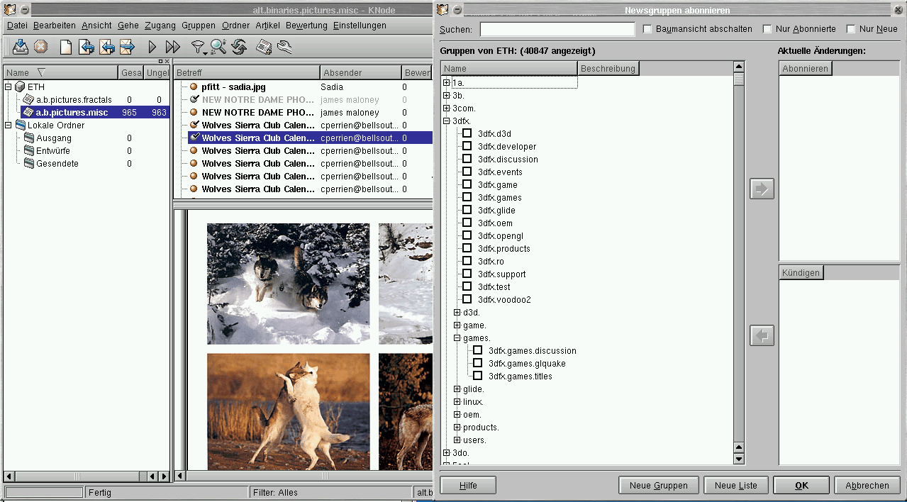Viewport: 907px width, 502px height.
Task: Tick the checkbox for 3dfx.opengl group
Action: tap(467, 236)
